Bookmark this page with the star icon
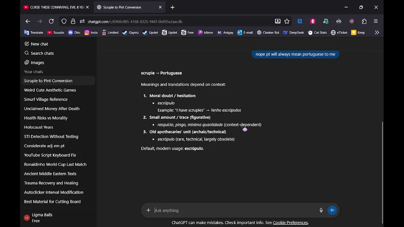The width and height of the screenshot is (404, 227). 287,21
